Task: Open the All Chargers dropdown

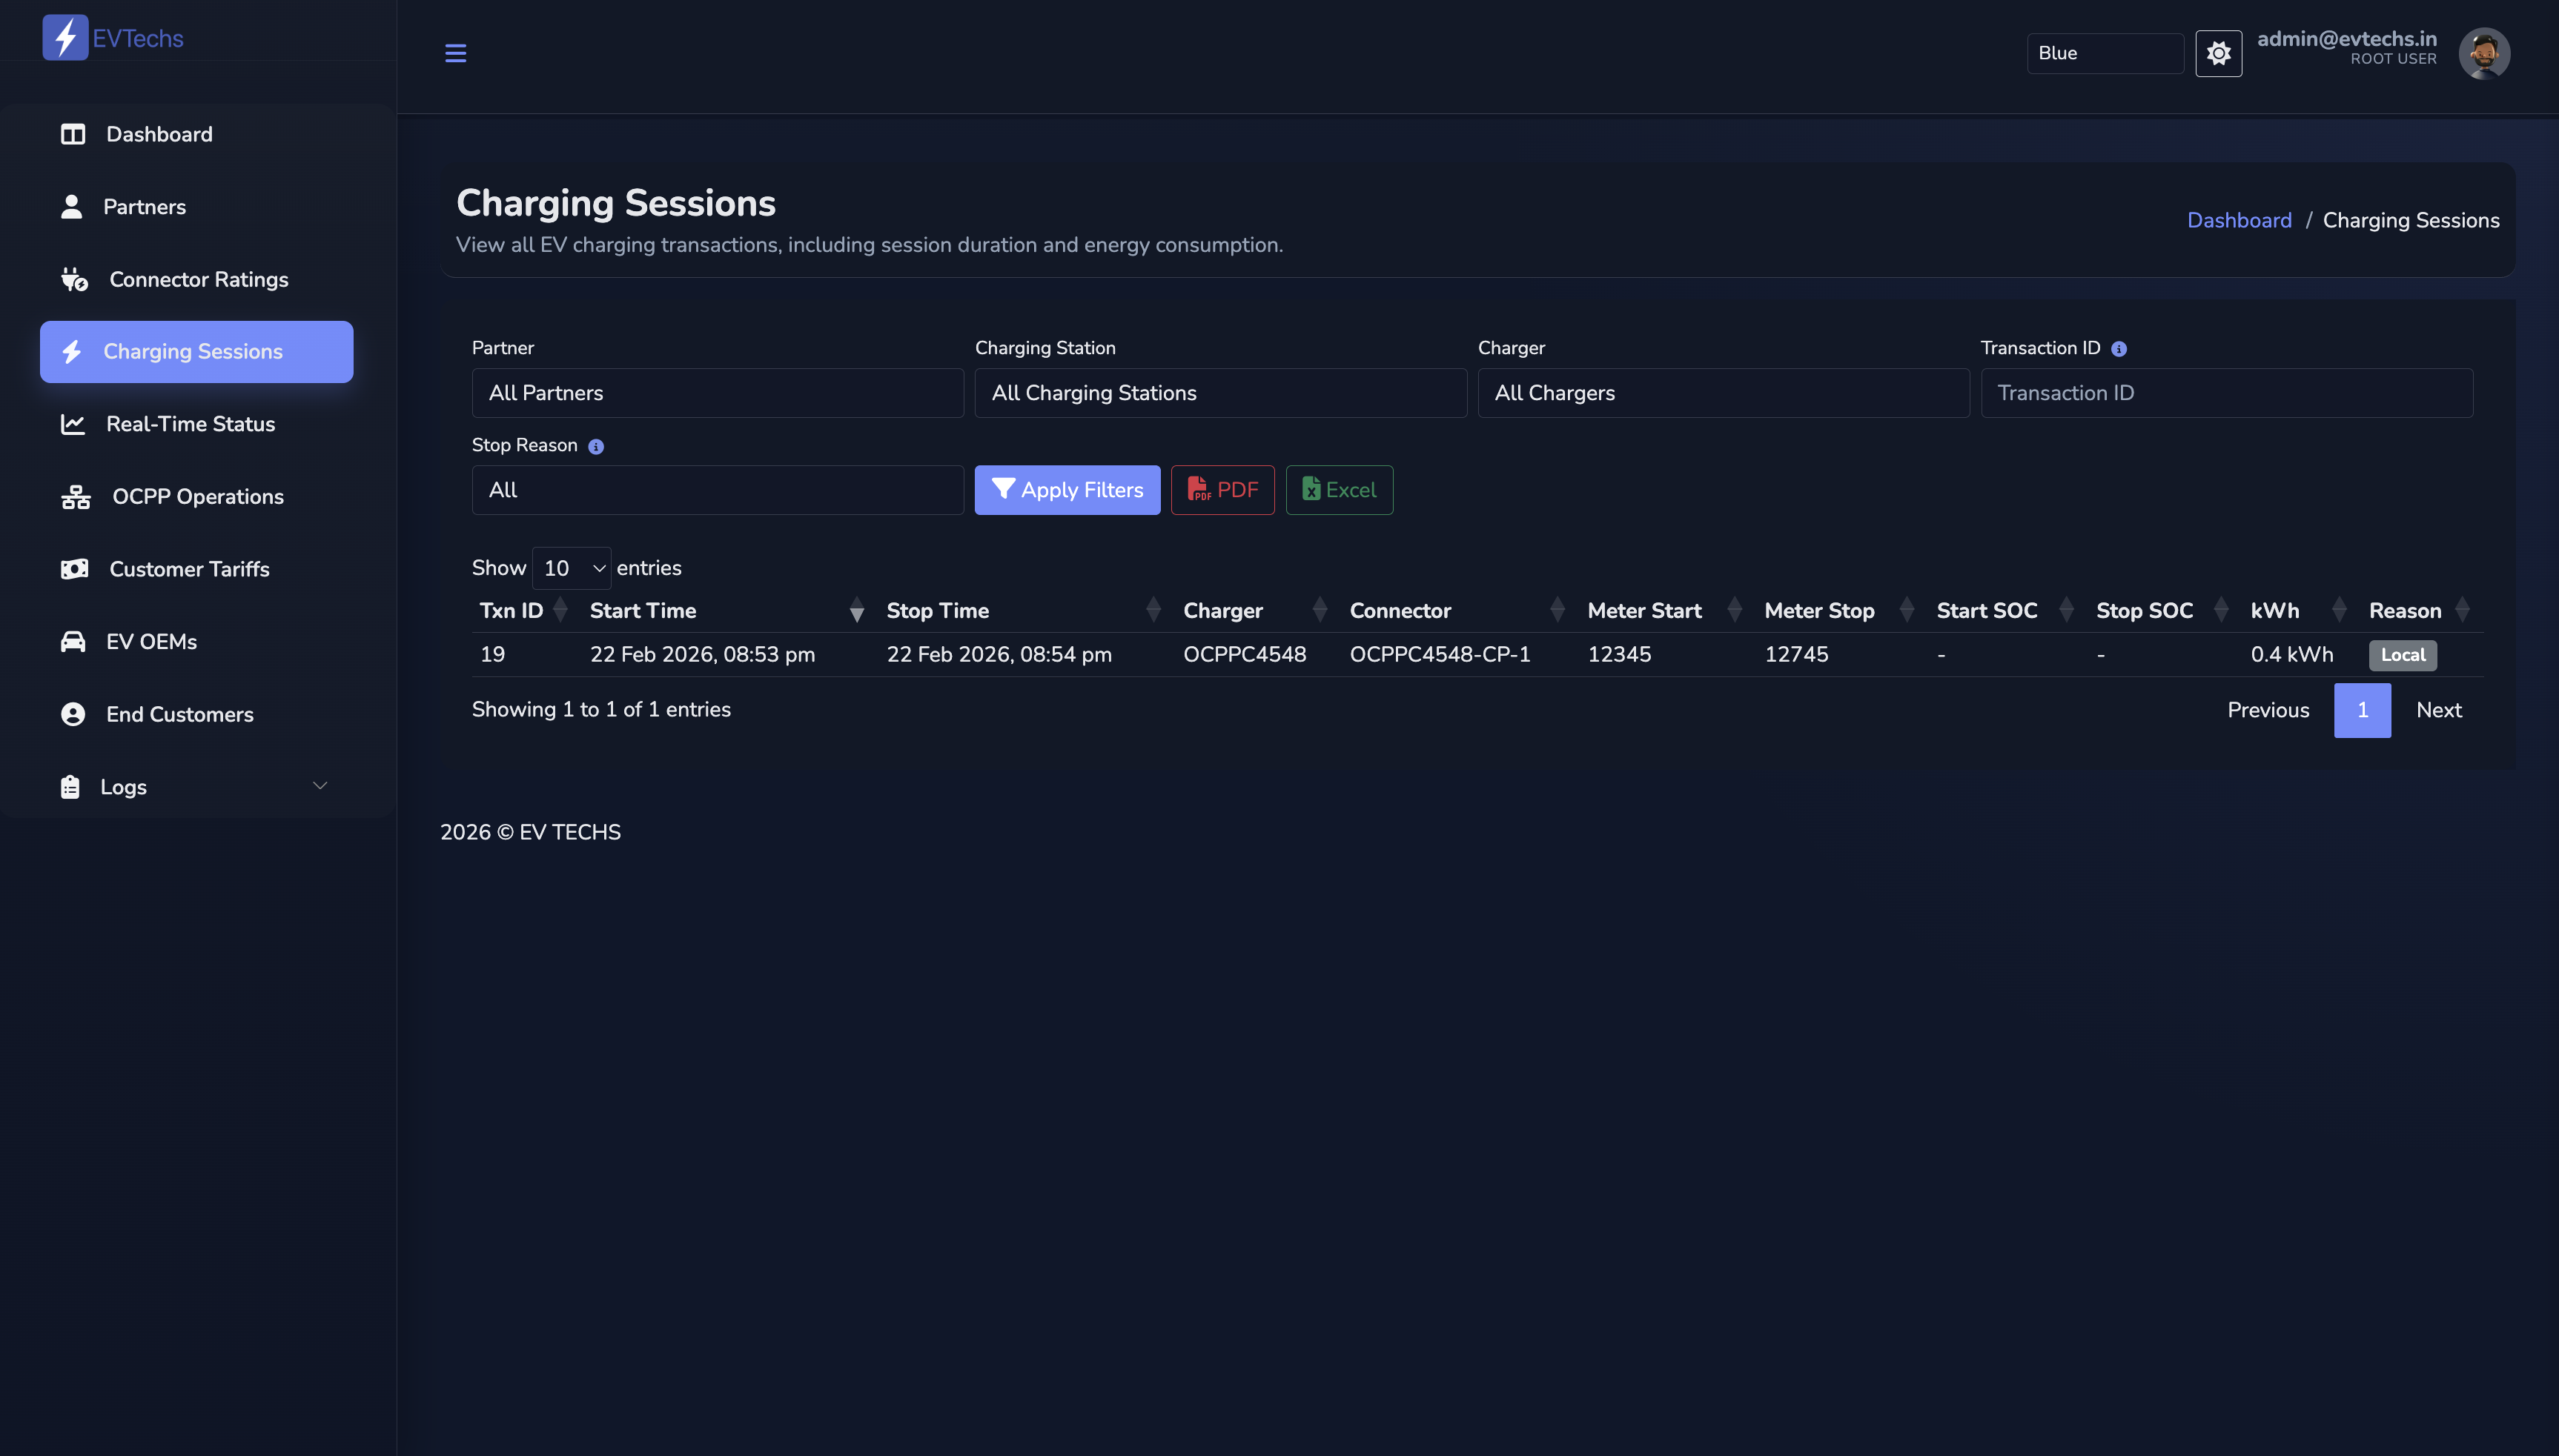Action: [x=1723, y=393]
